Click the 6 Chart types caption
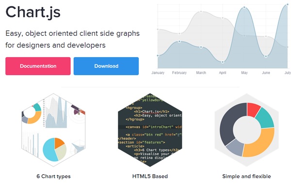 click(x=53, y=176)
